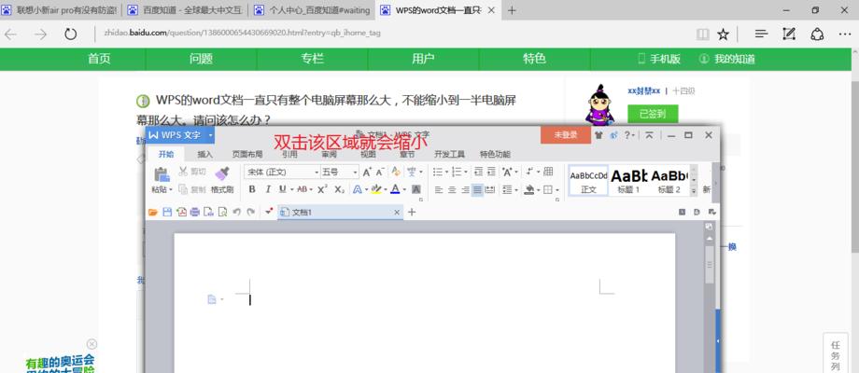Click Edge Hub lines icon
Screen dimensions: 859x373
761,35
